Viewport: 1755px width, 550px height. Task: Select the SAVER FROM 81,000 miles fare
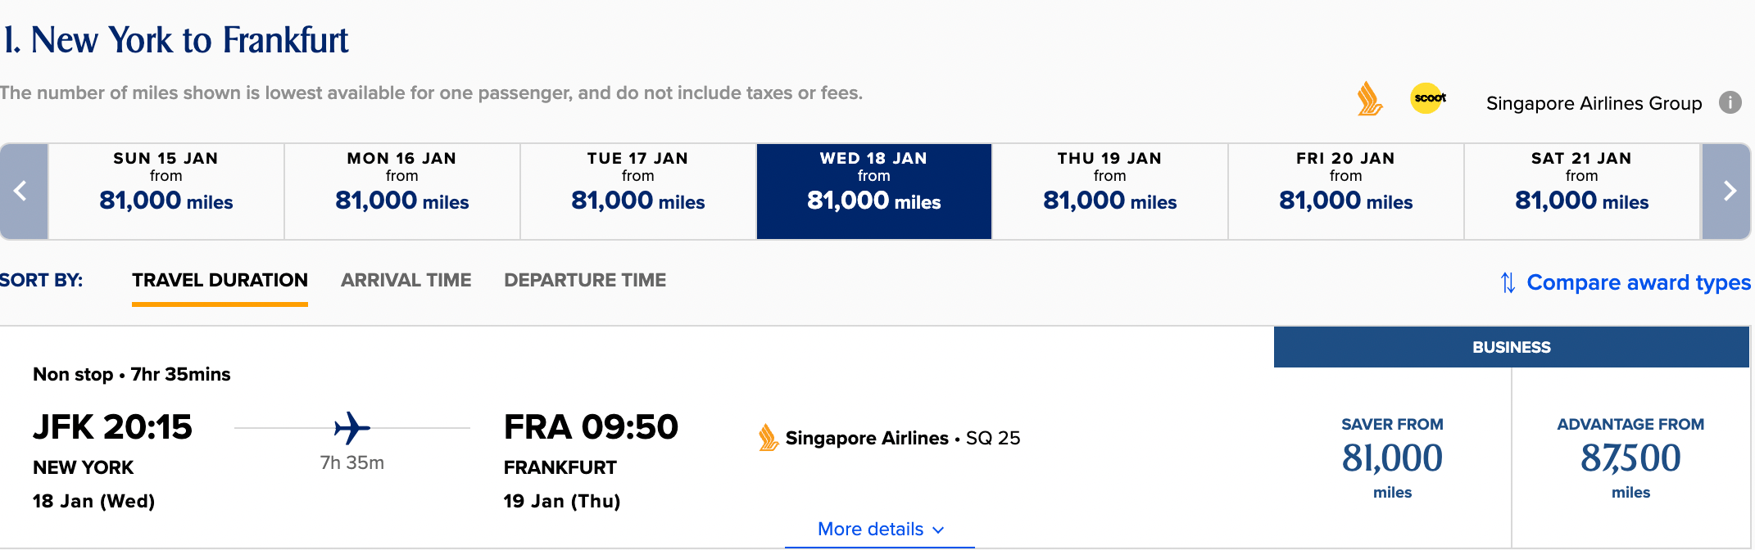(x=1392, y=457)
